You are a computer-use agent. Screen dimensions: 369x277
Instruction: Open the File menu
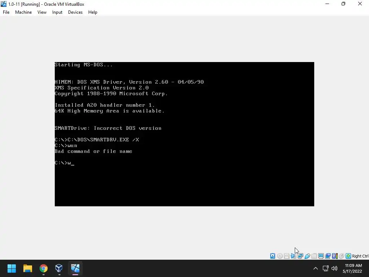(x=6, y=12)
